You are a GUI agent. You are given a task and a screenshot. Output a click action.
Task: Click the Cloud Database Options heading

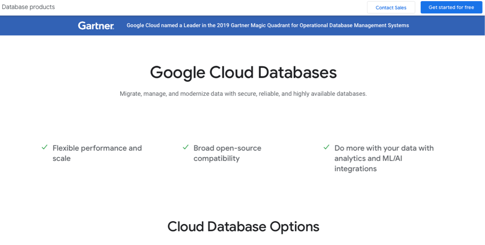244,227
